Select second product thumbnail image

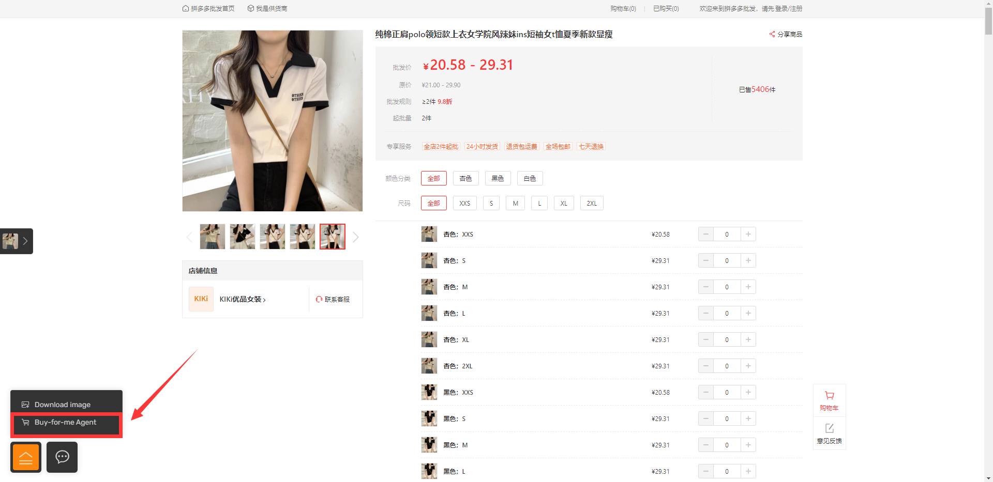pyautogui.click(x=243, y=237)
